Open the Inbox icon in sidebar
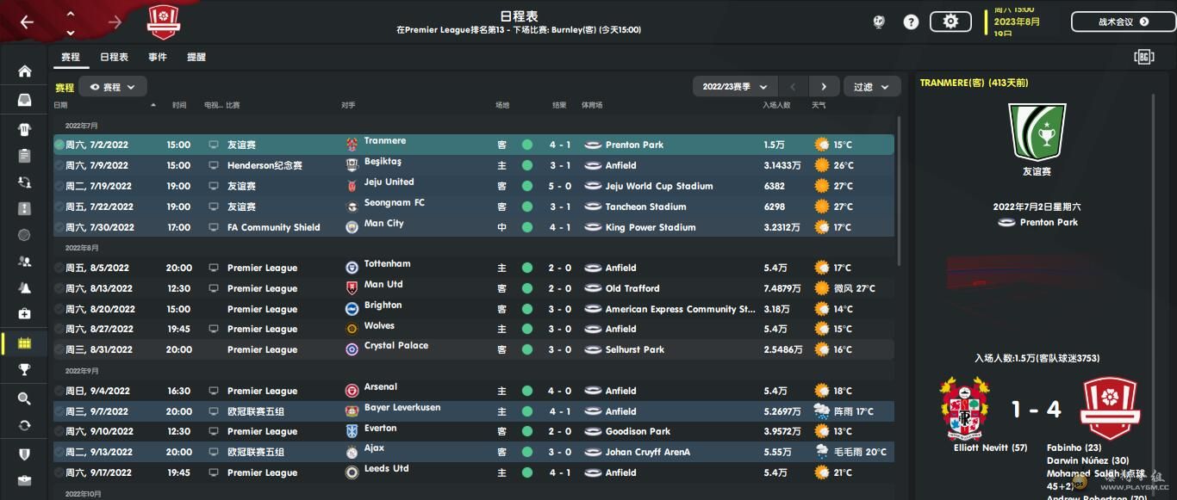 [x=24, y=101]
